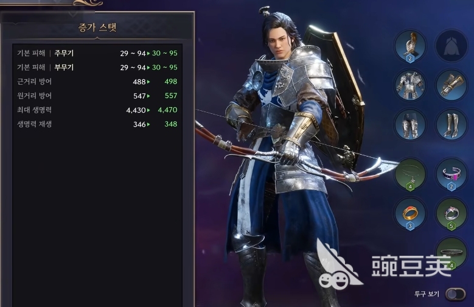This screenshot has width=474, height=307.
Task: Select the chest armor slot
Action: coord(410,85)
